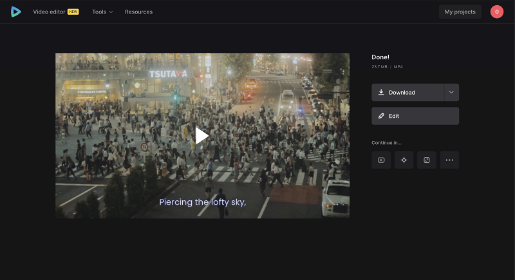The width and height of the screenshot is (515, 280).
Task: Click the "Done!" status text
Action: (380, 57)
